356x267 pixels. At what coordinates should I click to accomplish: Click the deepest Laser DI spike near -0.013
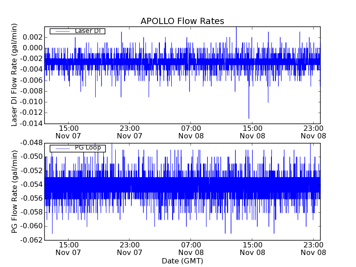249,117
